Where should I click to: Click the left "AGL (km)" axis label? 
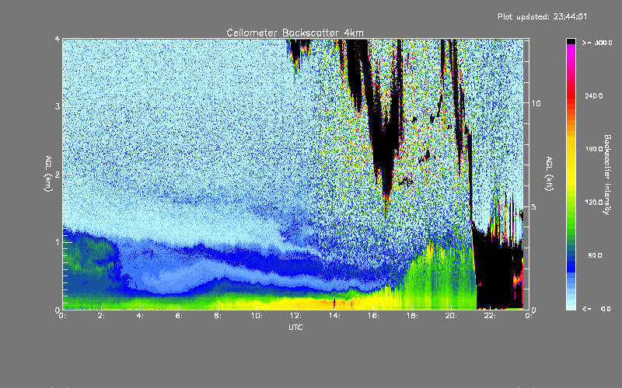49,174
